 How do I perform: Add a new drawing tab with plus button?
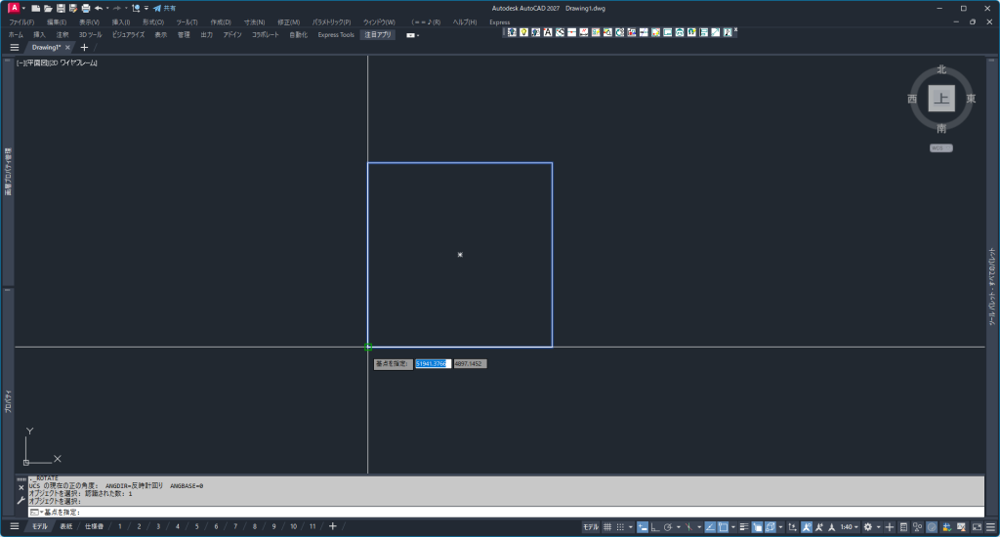(x=84, y=47)
